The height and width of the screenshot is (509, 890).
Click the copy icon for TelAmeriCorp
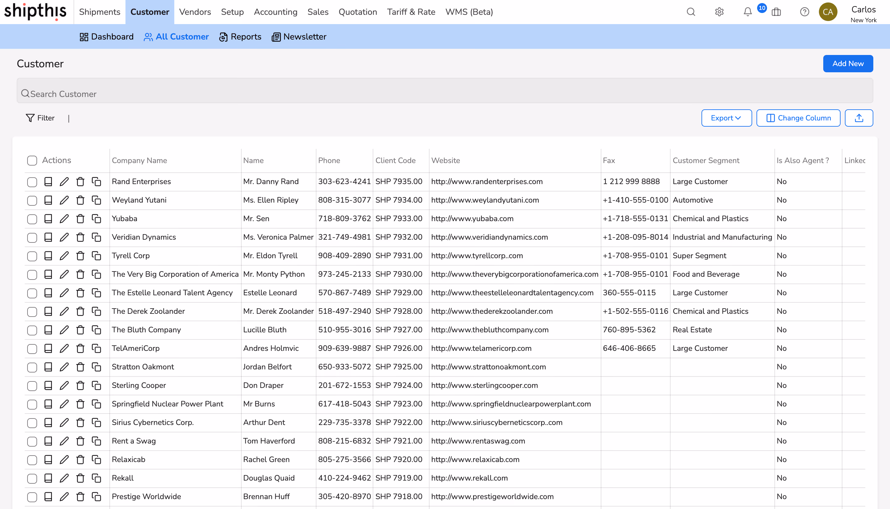coord(96,348)
